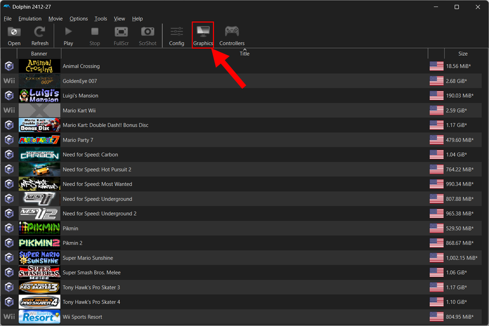Sort list by Size column header
Viewport: 489px width, 326px height.
click(x=462, y=54)
